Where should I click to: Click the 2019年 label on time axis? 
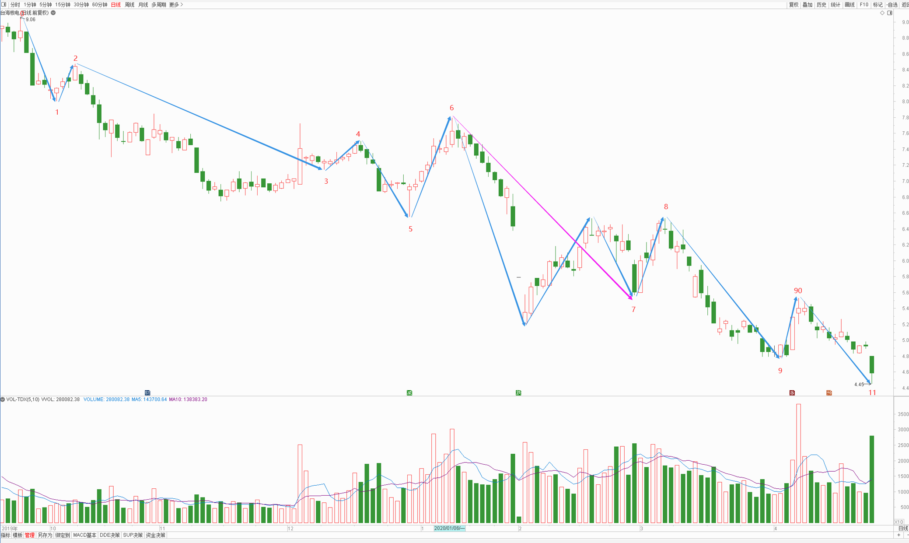click(10, 529)
